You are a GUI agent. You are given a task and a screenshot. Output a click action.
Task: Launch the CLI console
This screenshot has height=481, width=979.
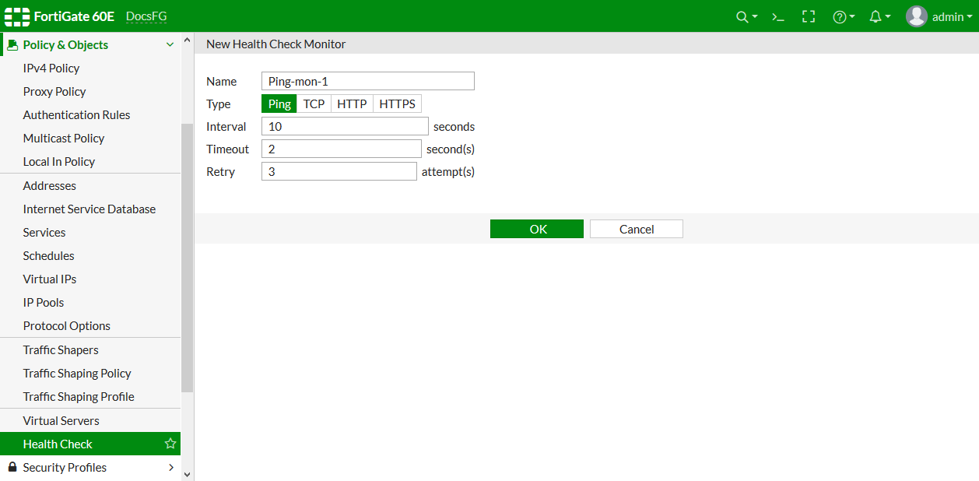[777, 16]
